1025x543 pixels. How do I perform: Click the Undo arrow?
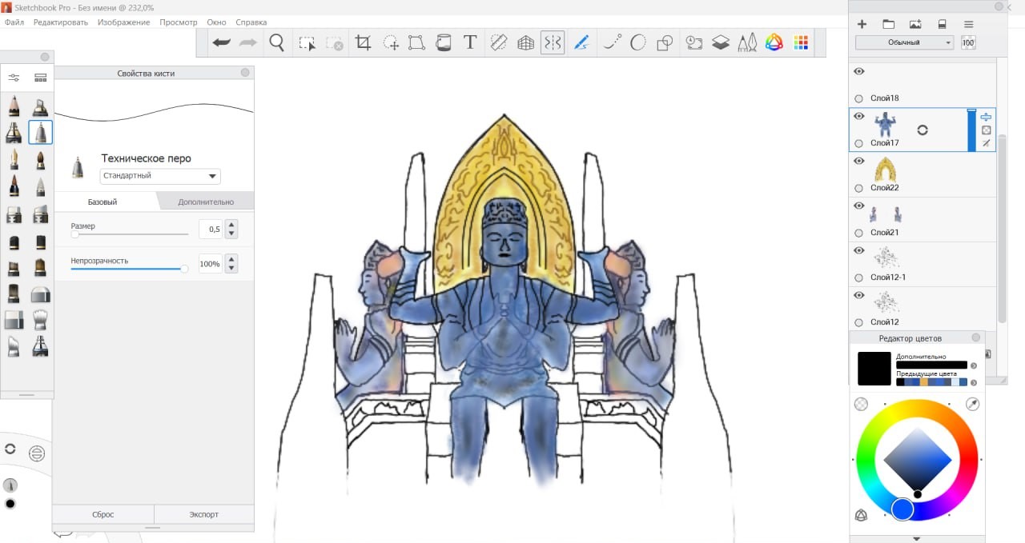tap(222, 43)
